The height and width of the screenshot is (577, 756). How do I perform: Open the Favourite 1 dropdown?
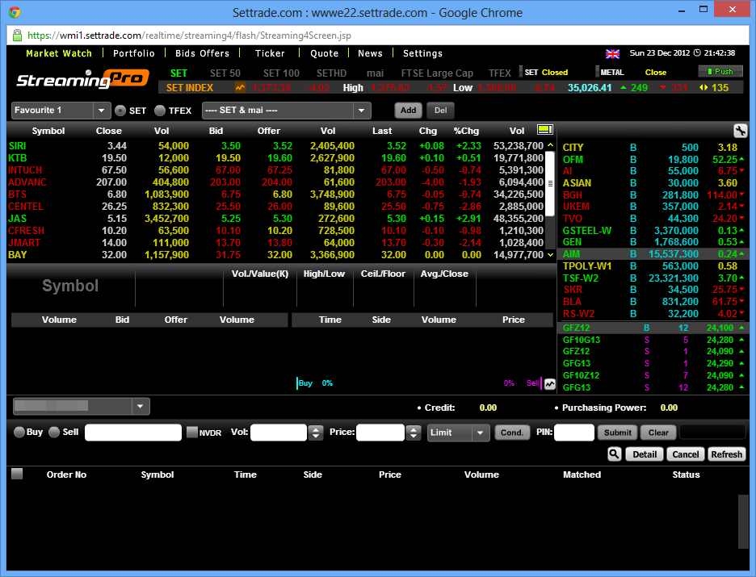click(102, 111)
